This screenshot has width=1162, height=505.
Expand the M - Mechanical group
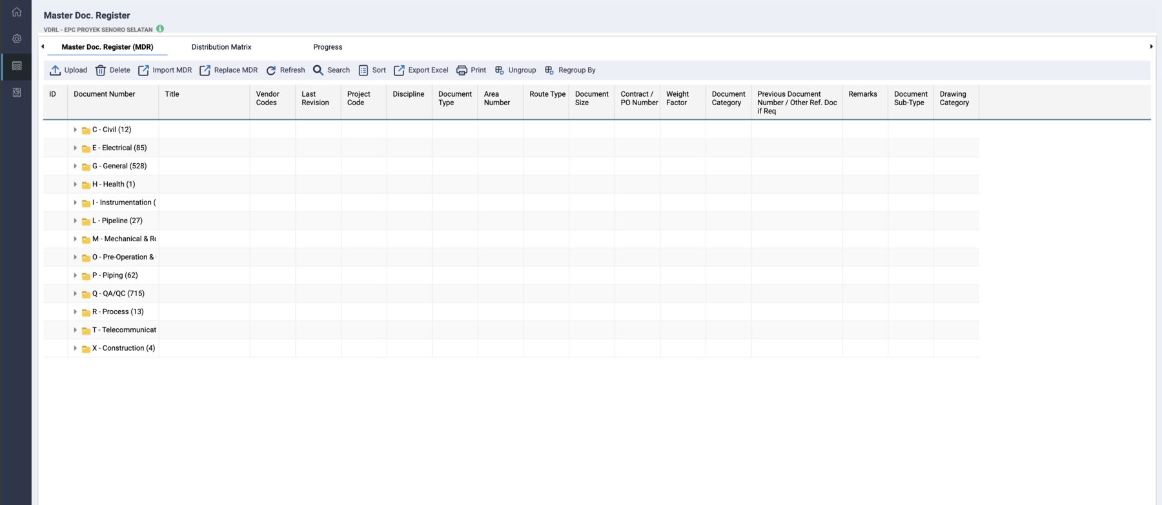[75, 239]
